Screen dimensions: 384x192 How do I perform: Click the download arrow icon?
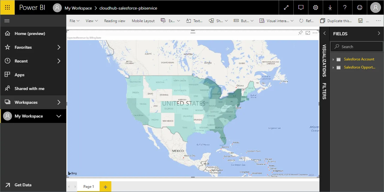click(x=330, y=7)
